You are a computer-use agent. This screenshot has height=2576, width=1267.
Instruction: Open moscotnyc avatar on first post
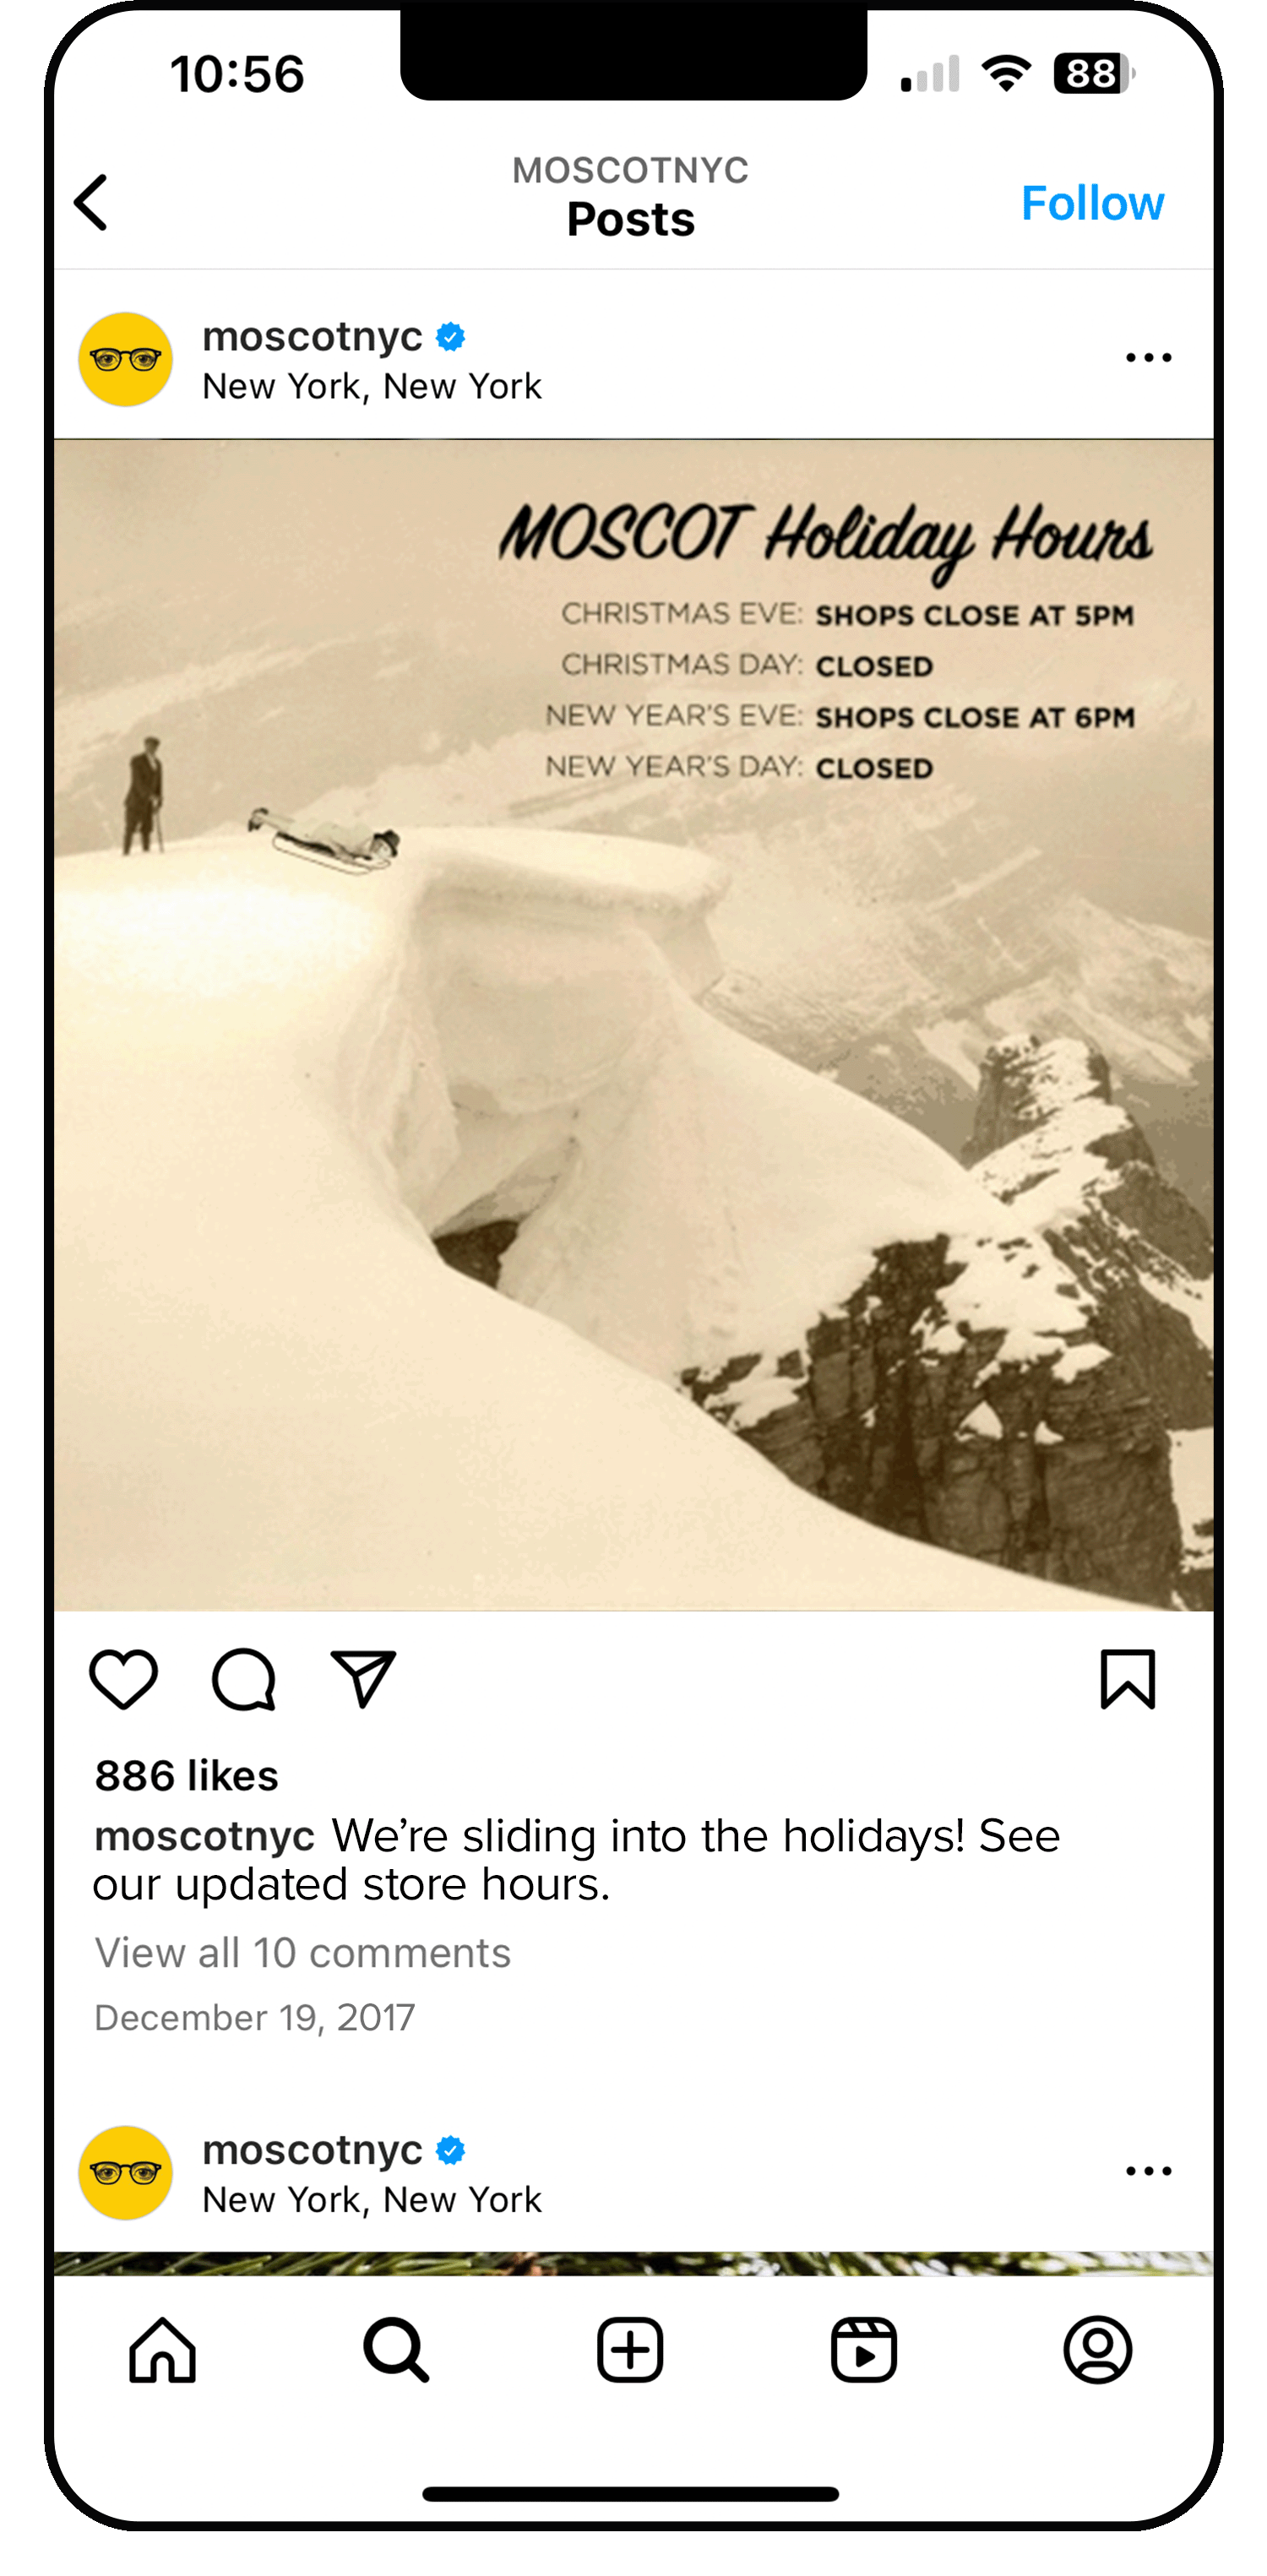point(126,359)
